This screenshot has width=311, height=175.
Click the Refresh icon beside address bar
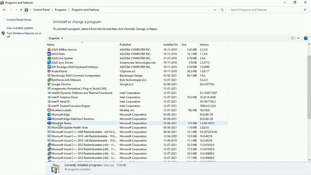coord(222,10)
